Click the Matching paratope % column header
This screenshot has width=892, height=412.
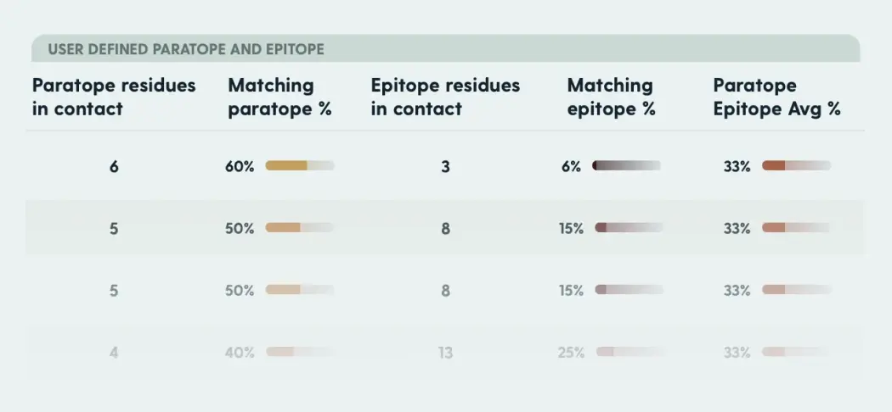pos(279,97)
